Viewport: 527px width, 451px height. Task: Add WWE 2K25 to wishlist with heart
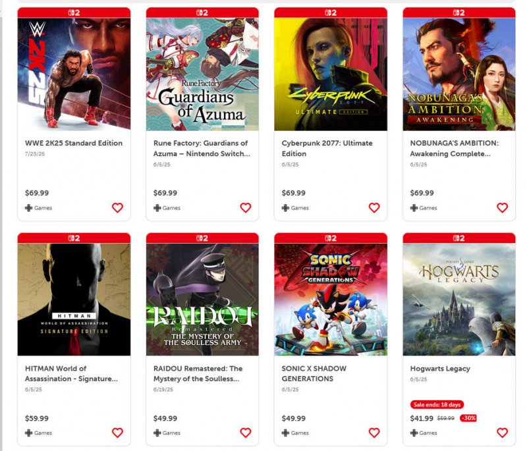coord(117,208)
